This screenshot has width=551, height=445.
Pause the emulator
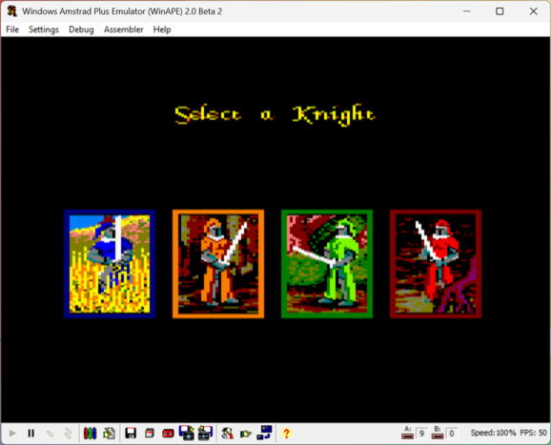(x=31, y=434)
